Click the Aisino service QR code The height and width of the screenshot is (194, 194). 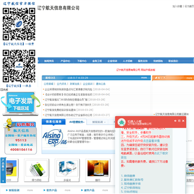point(19,66)
